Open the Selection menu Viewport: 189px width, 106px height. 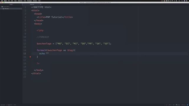[x=20, y=1]
